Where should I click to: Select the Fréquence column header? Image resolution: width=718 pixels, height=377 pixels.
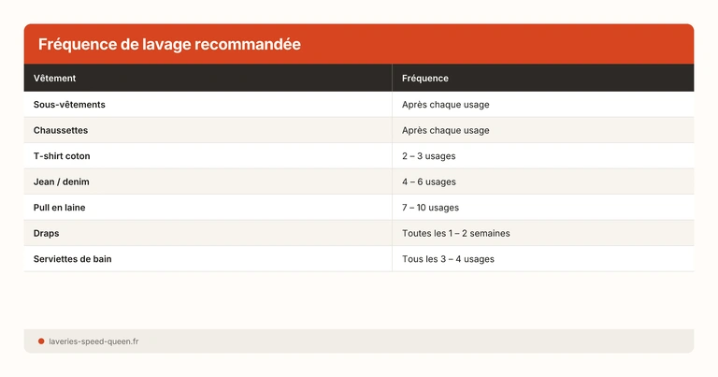point(425,79)
